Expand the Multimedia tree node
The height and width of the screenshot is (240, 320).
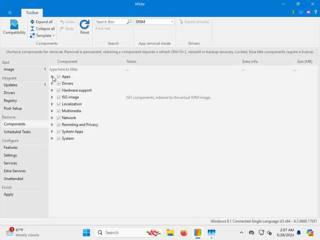tap(52, 111)
